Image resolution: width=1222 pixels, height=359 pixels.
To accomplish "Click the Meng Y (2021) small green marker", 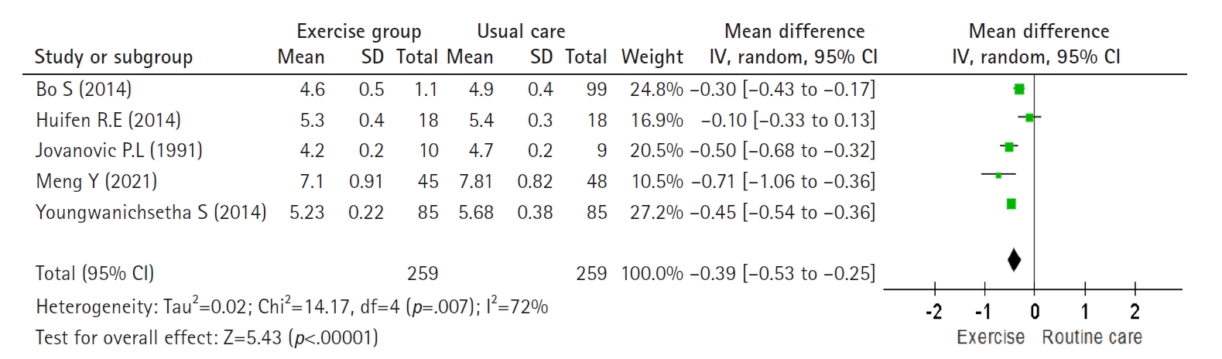I will click(x=998, y=176).
